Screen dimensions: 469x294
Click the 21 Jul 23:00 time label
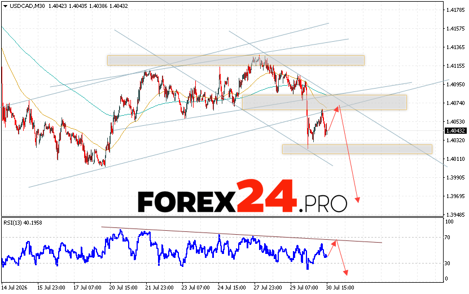(x=159, y=288)
